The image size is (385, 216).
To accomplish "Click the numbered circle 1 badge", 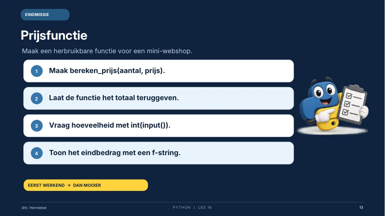I will pos(37,71).
